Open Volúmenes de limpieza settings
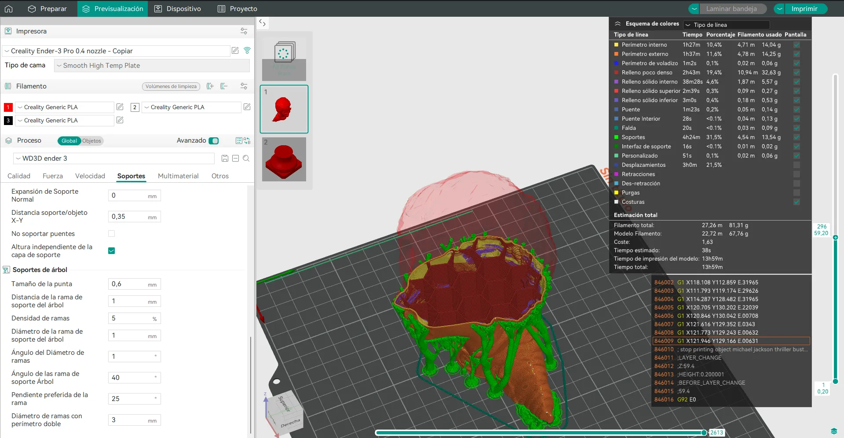This screenshot has width=844, height=438. [x=171, y=86]
